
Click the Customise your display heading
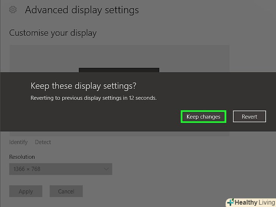pos(53,33)
